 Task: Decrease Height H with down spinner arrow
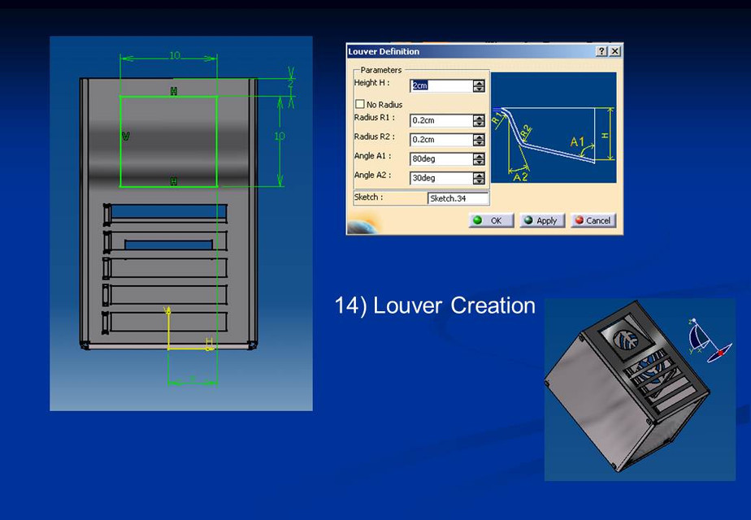coord(479,89)
